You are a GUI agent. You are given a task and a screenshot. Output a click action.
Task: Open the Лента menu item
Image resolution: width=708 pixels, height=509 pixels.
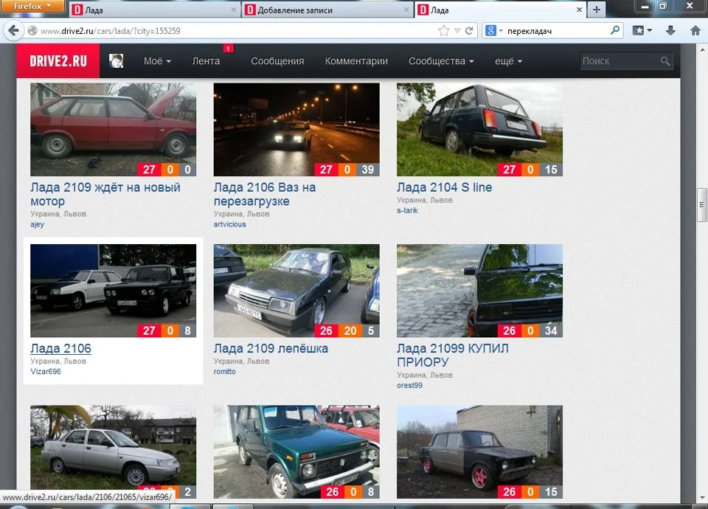[206, 61]
